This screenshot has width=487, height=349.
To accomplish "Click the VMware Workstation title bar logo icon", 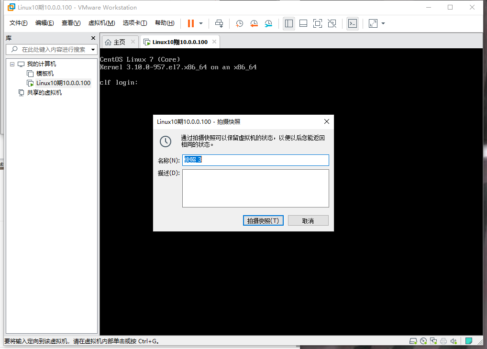I will (11, 7).
